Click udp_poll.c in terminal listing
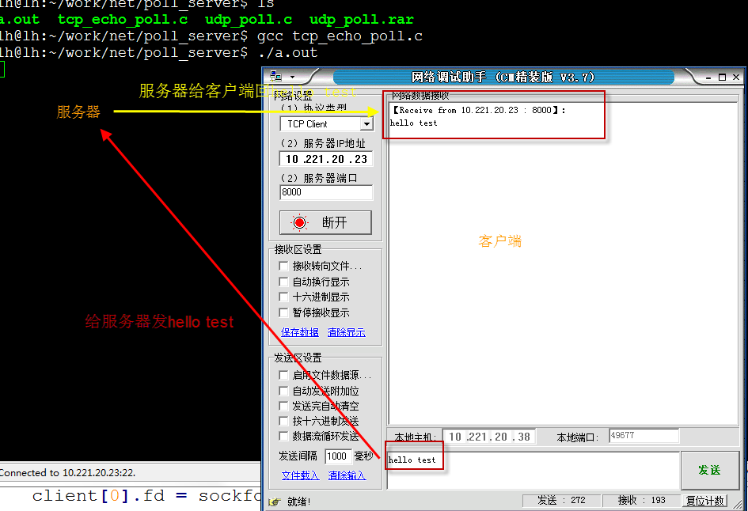The height and width of the screenshot is (511, 748). (249, 20)
